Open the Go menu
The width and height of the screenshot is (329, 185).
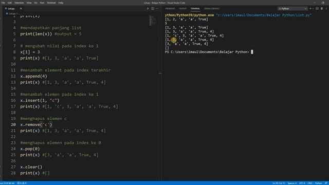tap(35, 3)
